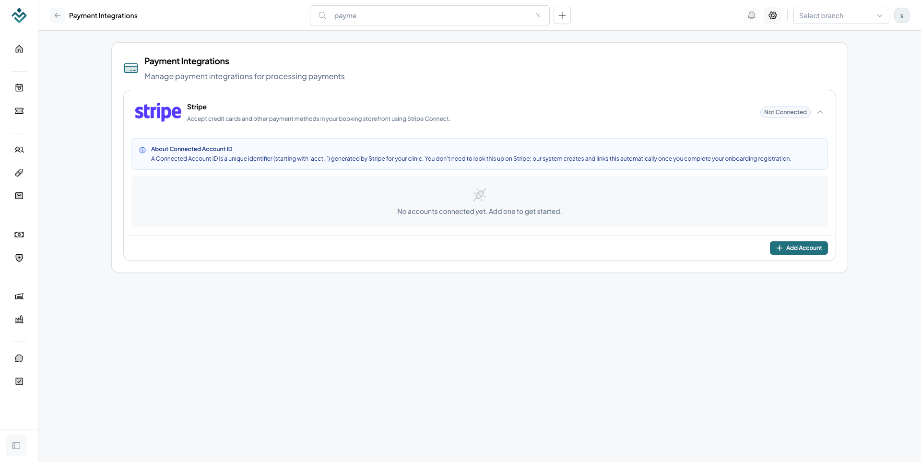The height and width of the screenshot is (462, 921).
Task: Click the 'Stripe' title next to the logo
Action: pyautogui.click(x=197, y=107)
